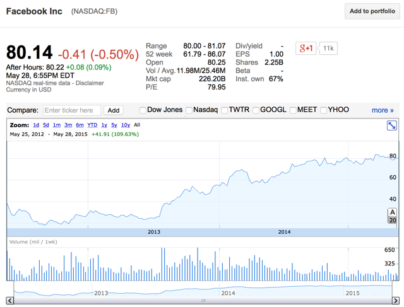This screenshot has width=404, height=307.
Task: Select the 3m zoom range
Action: pos(68,125)
